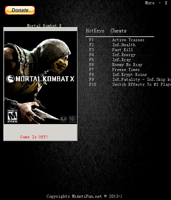171x200 pixels.
Task: Select the HotKeys column header
Action: click(95, 31)
